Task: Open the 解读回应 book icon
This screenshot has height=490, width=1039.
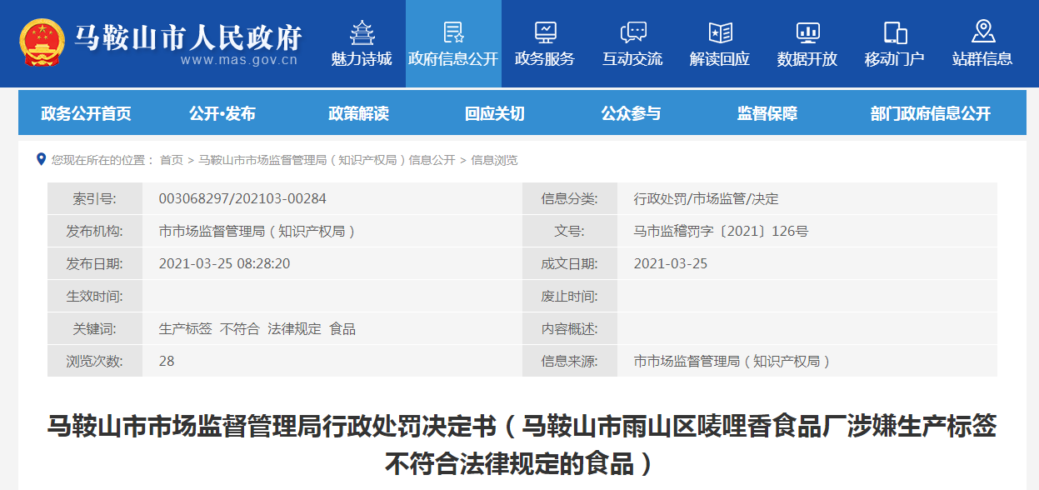Action: point(720,32)
